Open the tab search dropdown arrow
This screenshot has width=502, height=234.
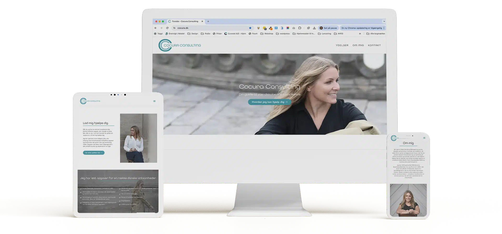(384, 21)
